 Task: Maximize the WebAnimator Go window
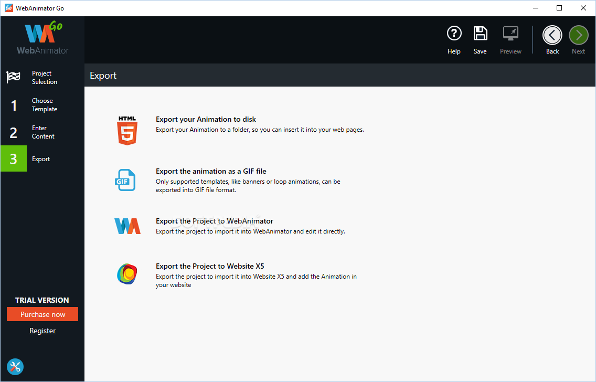[x=559, y=8]
